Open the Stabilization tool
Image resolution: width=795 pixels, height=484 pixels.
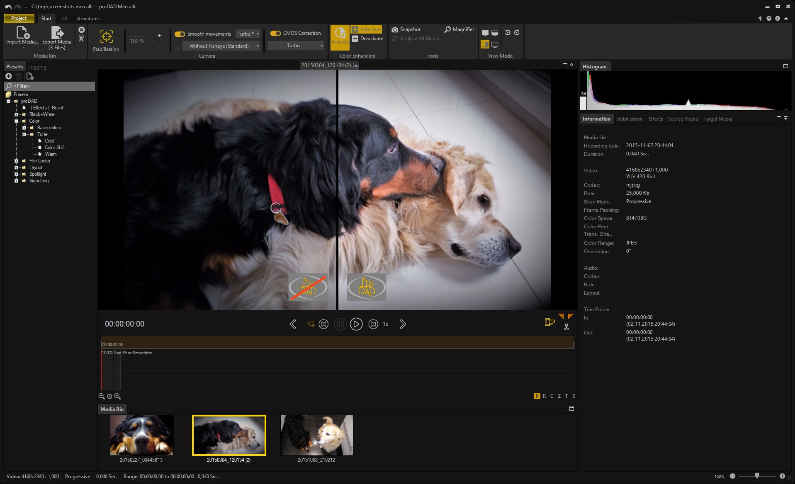pyautogui.click(x=106, y=37)
